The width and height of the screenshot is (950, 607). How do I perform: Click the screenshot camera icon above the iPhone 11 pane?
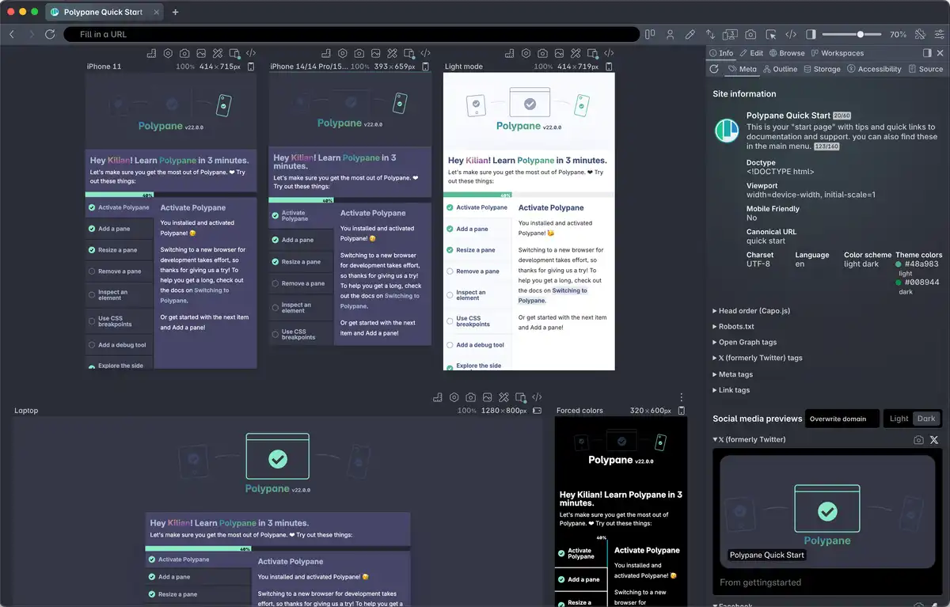(x=184, y=53)
